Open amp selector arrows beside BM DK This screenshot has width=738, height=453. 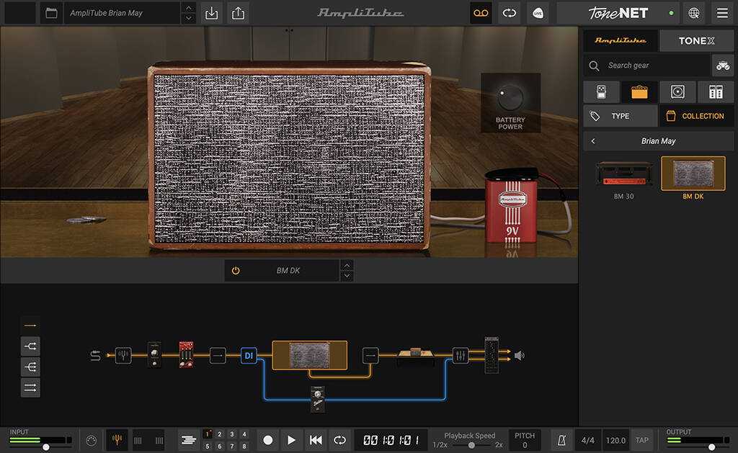[347, 270]
